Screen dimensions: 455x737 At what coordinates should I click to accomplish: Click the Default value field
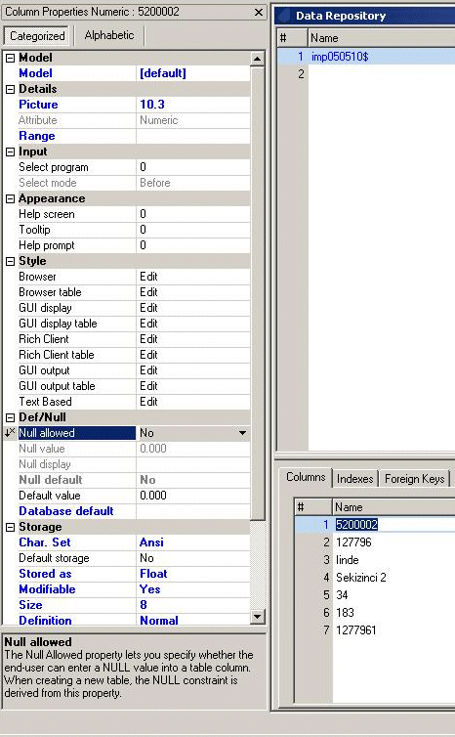[193, 496]
